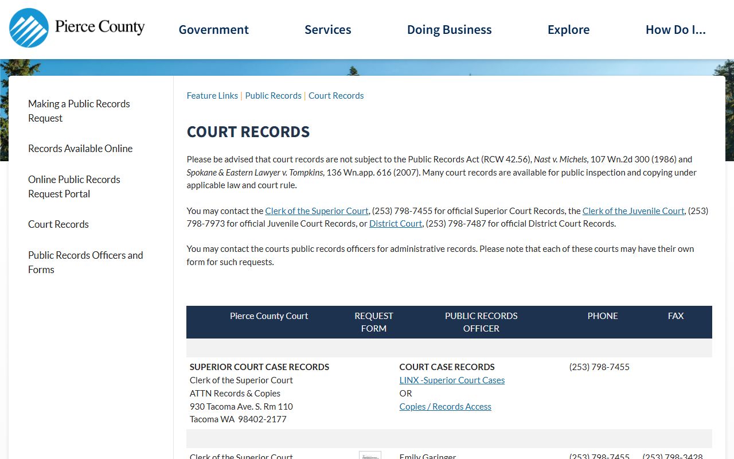The width and height of the screenshot is (734, 459).
Task: Click the fax number (253) 798-3428
Action: (673, 456)
